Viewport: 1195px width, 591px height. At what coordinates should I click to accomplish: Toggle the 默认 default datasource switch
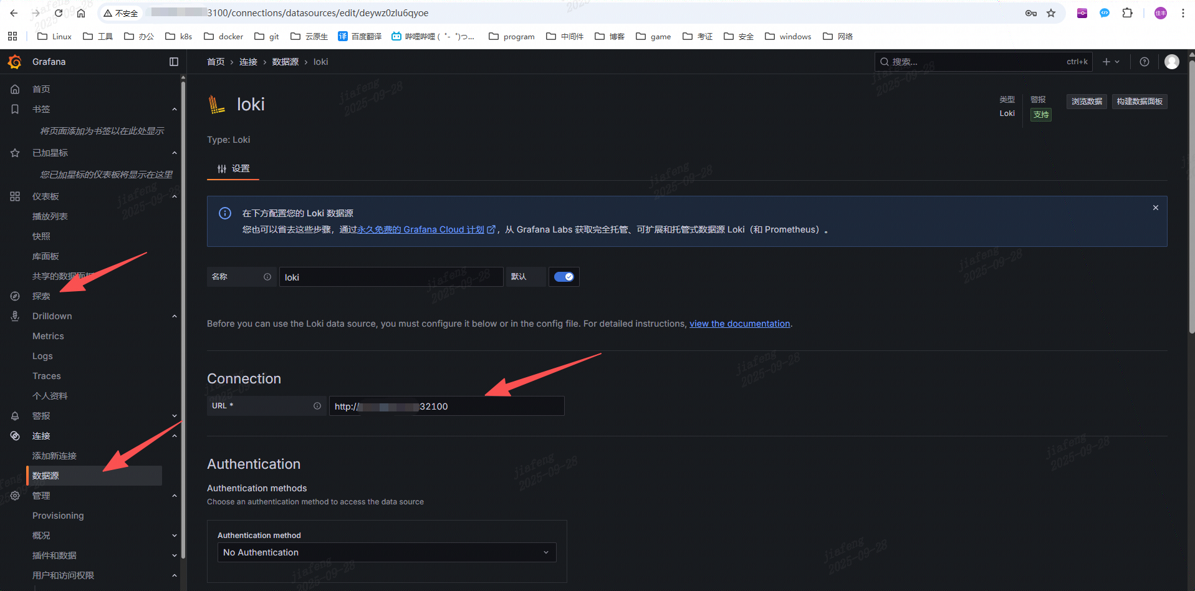564,277
